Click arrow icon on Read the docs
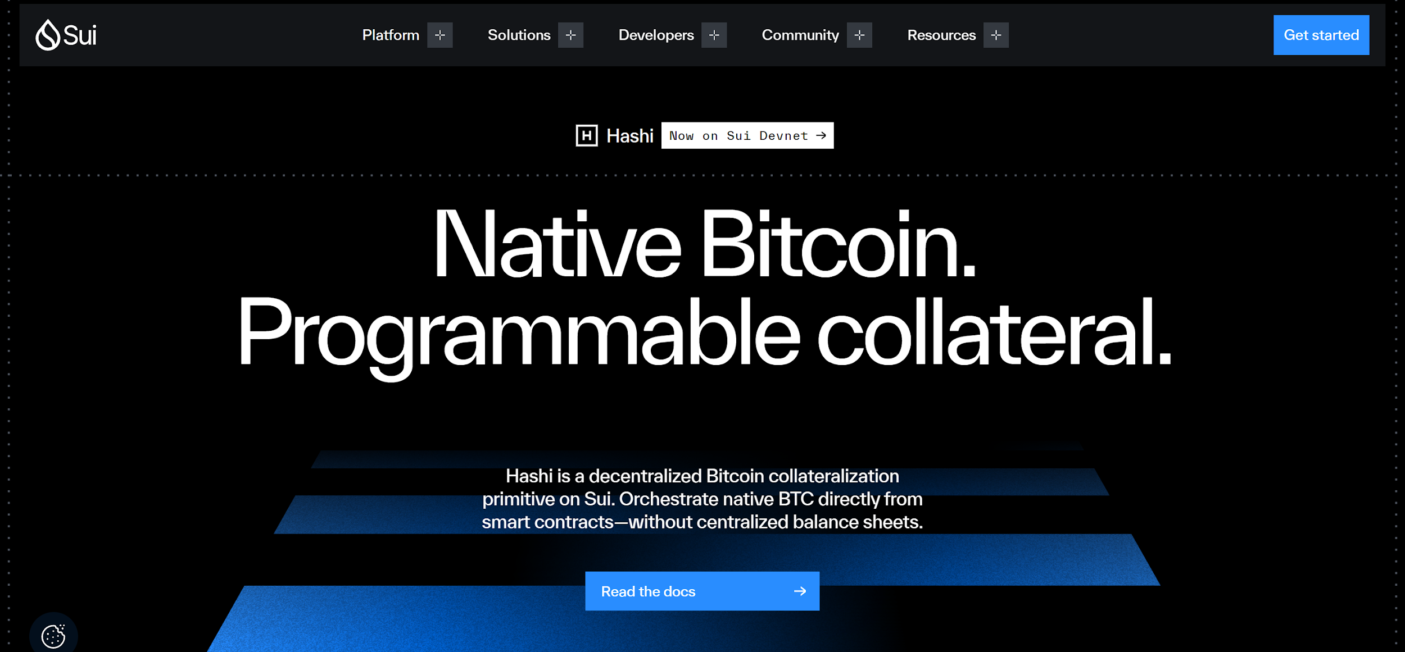This screenshot has width=1405, height=652. pos(800,591)
